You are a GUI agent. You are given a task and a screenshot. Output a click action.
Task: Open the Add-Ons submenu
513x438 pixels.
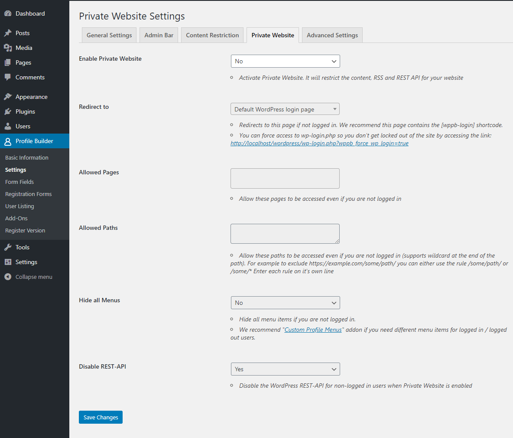pyautogui.click(x=16, y=218)
